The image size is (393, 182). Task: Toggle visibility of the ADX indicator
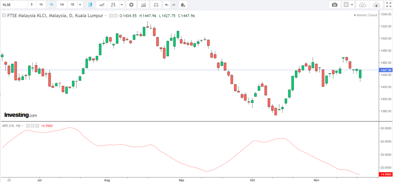[x=28, y=126]
